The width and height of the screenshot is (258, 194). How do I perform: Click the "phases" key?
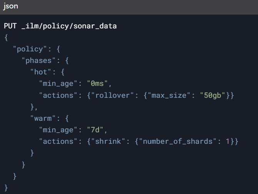point(38,61)
